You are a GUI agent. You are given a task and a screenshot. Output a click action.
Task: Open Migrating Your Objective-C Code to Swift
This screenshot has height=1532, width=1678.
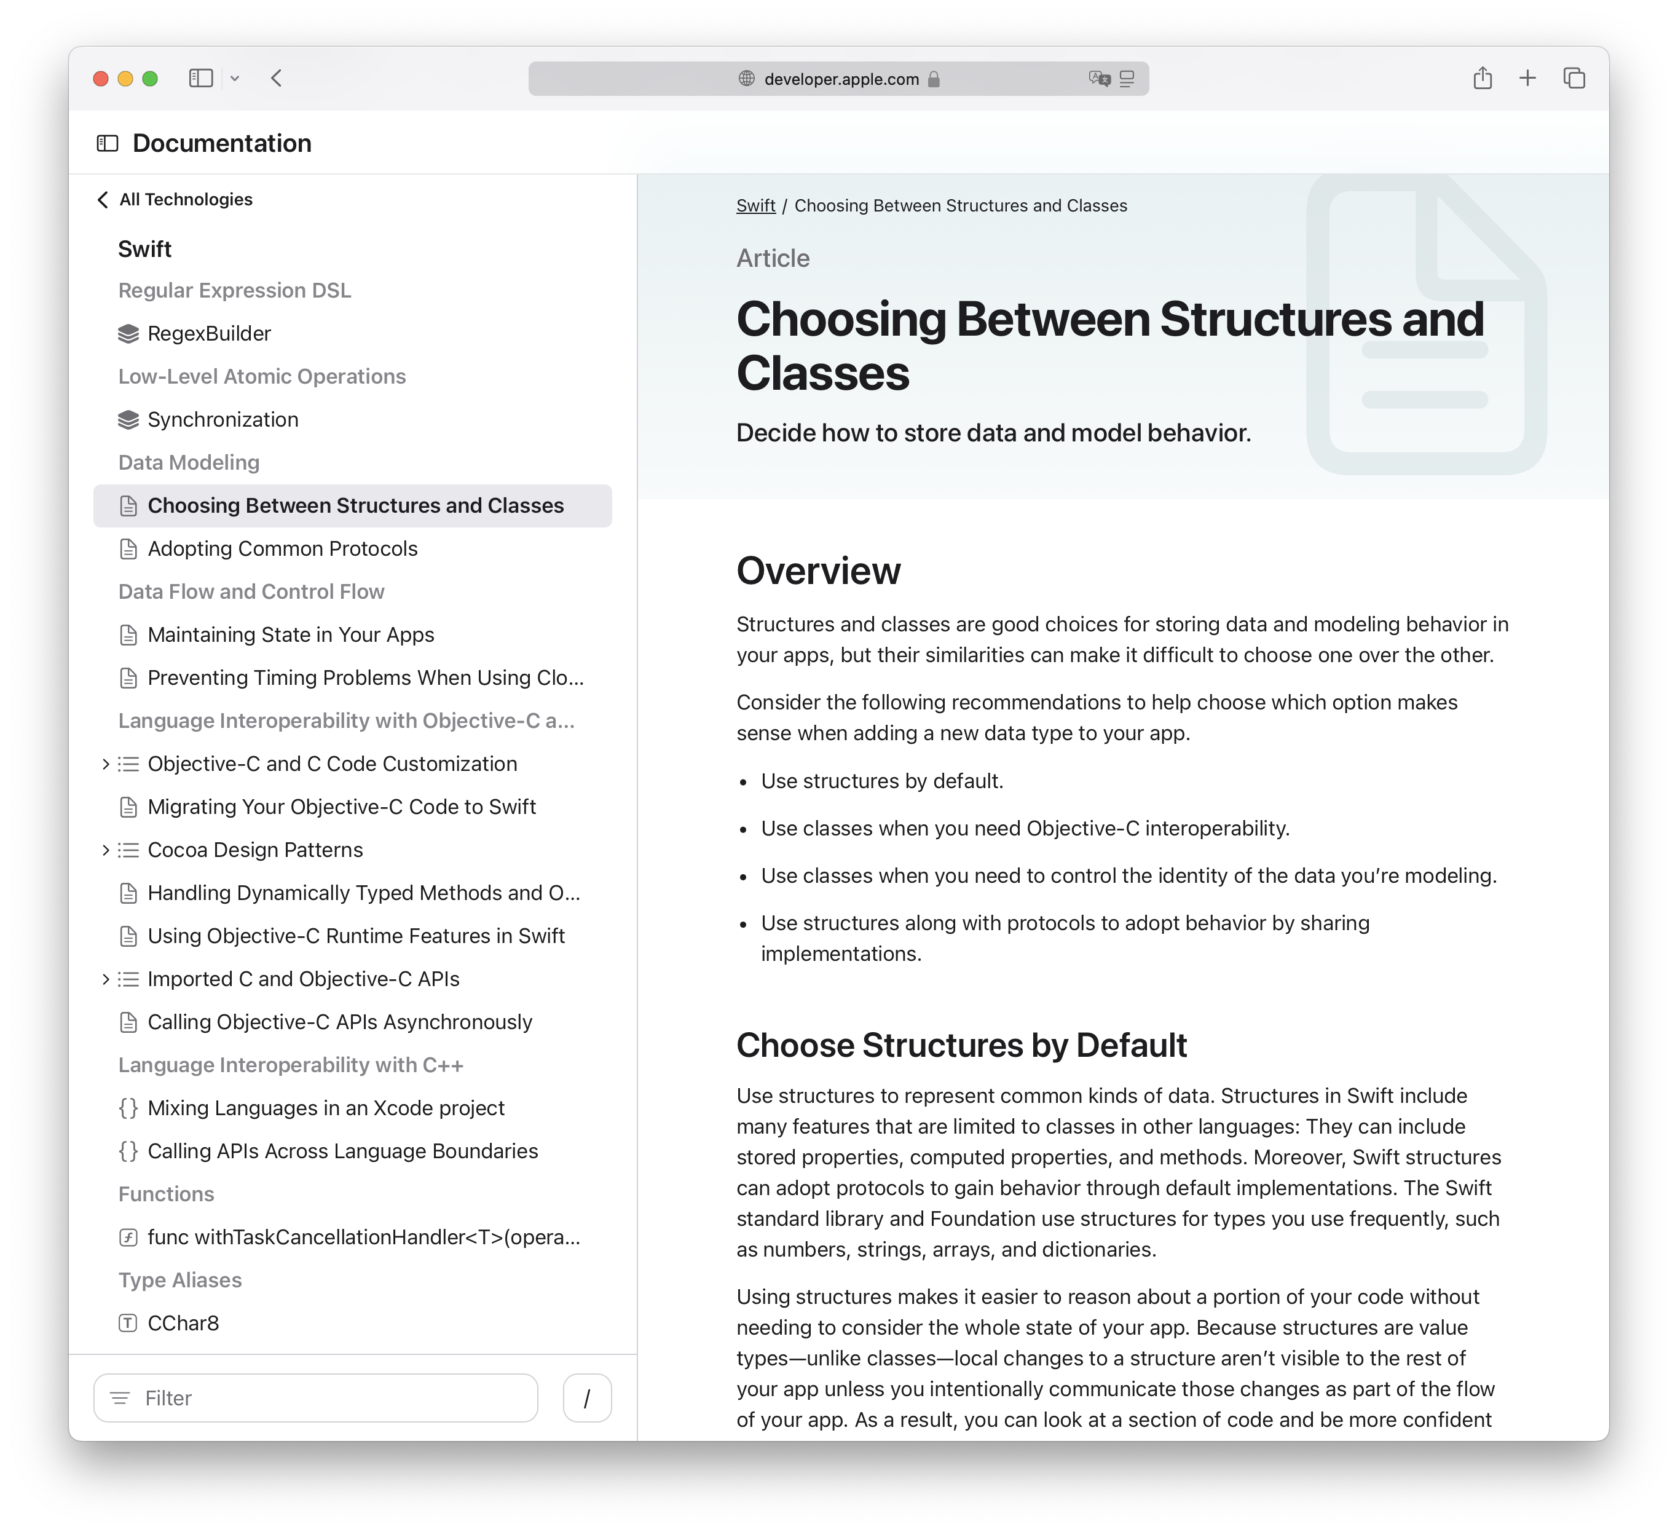(341, 807)
